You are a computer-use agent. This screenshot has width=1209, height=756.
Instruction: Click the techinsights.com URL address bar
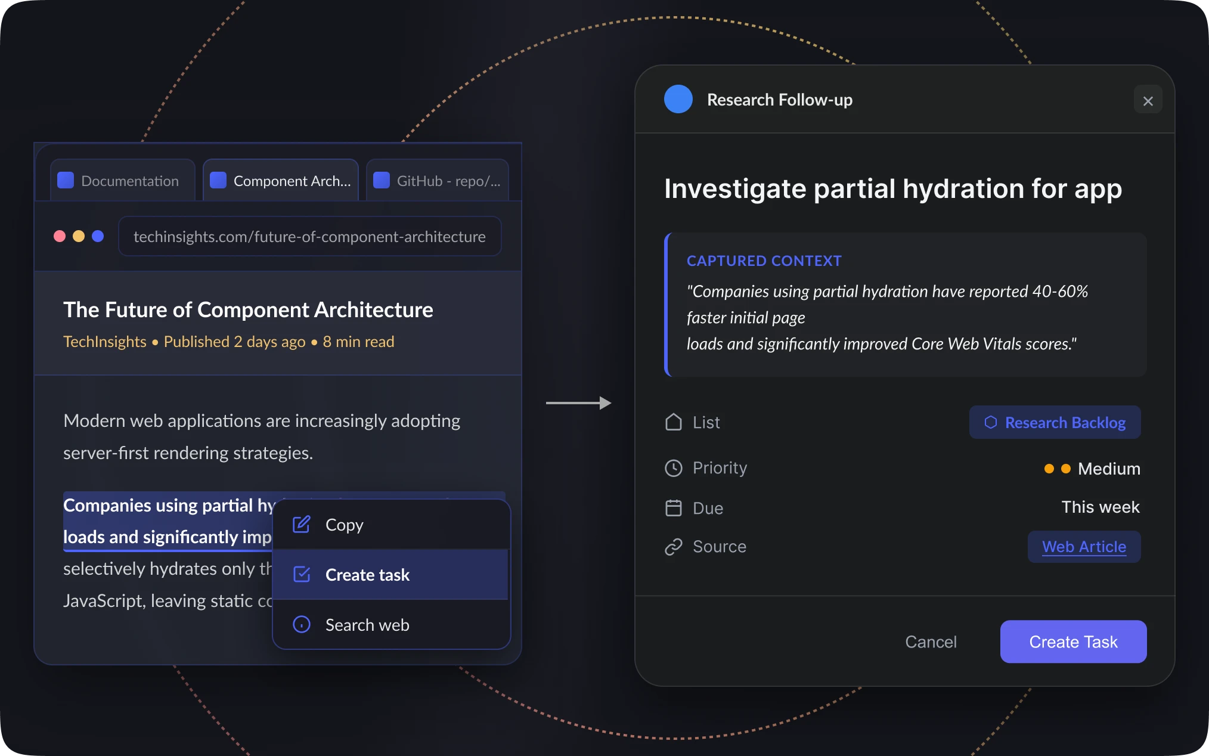[309, 237]
